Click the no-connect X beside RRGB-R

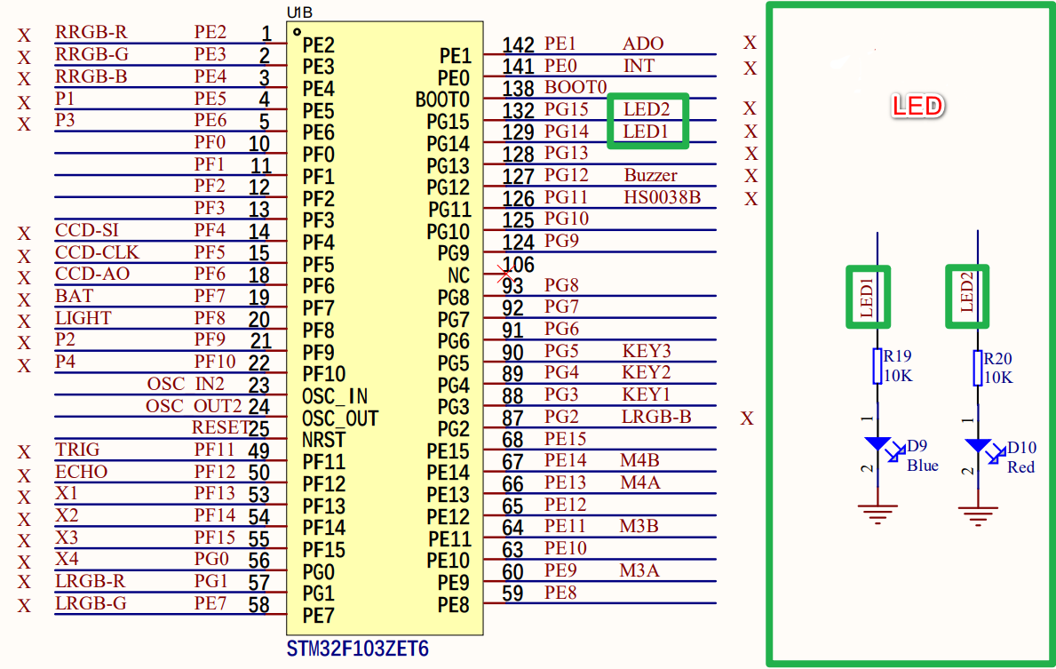24,35
